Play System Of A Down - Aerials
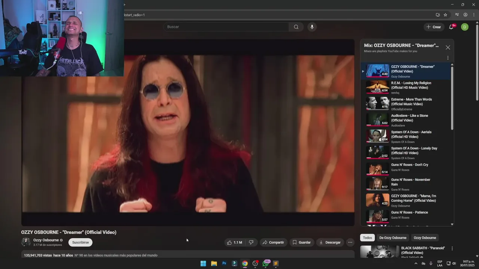This screenshot has width=479, height=269. tap(406, 136)
